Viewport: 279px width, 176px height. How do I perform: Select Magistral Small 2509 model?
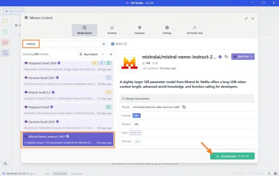click(68, 66)
